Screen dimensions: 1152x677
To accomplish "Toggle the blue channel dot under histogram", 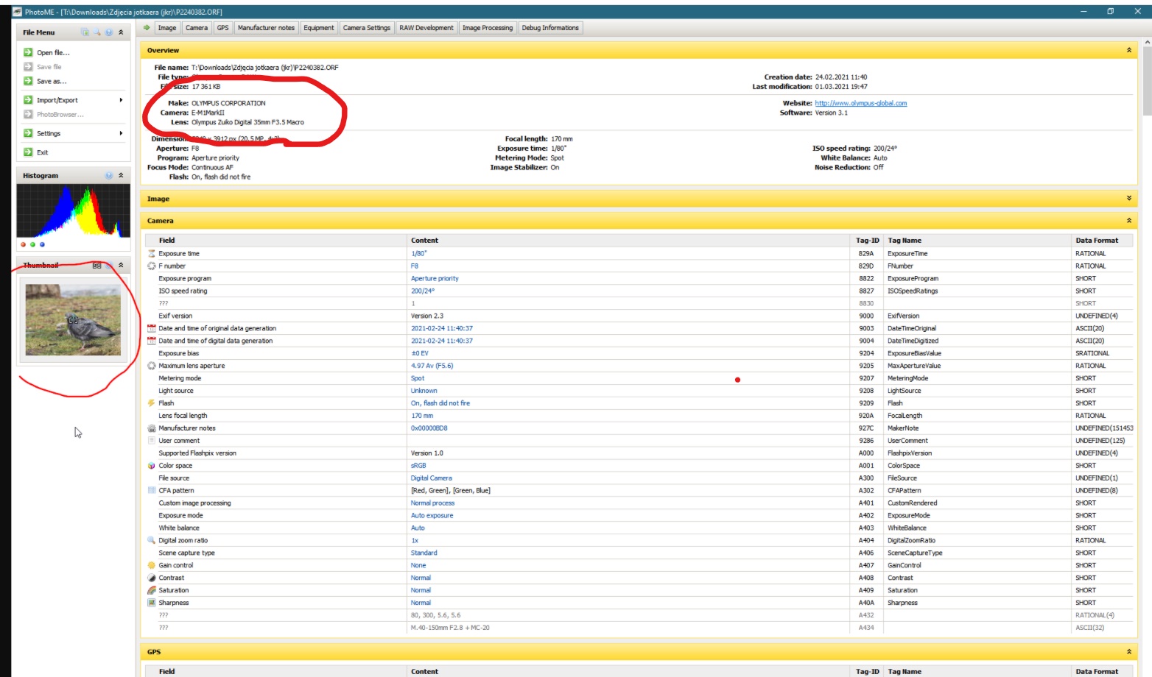I will [x=42, y=244].
